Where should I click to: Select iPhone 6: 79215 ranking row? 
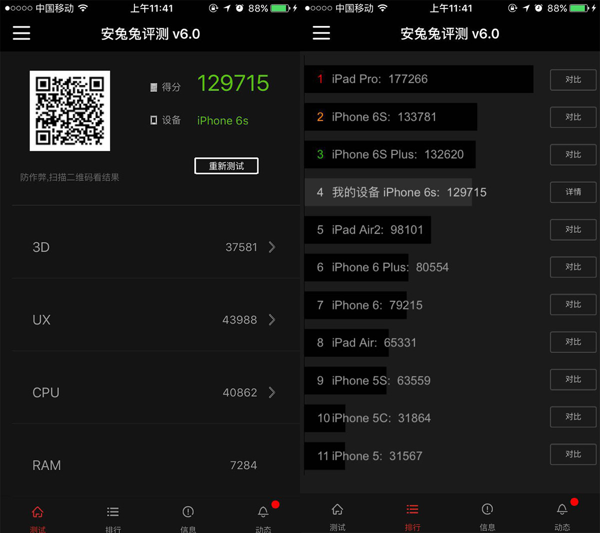364,305
